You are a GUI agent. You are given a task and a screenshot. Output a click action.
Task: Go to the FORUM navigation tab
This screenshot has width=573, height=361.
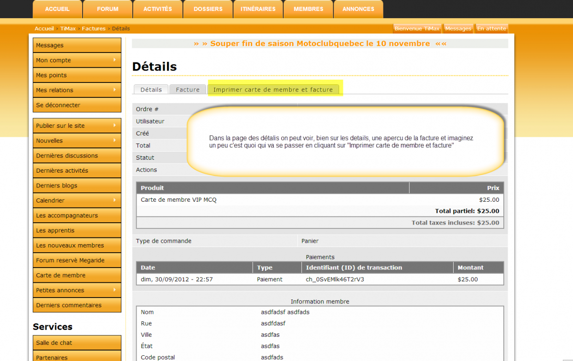point(107,9)
